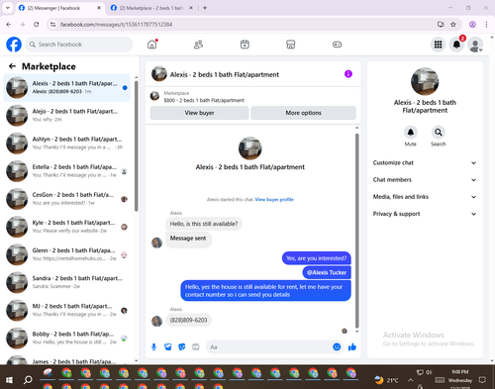
Task: Open the Windows notification center icon
Action: (482, 380)
